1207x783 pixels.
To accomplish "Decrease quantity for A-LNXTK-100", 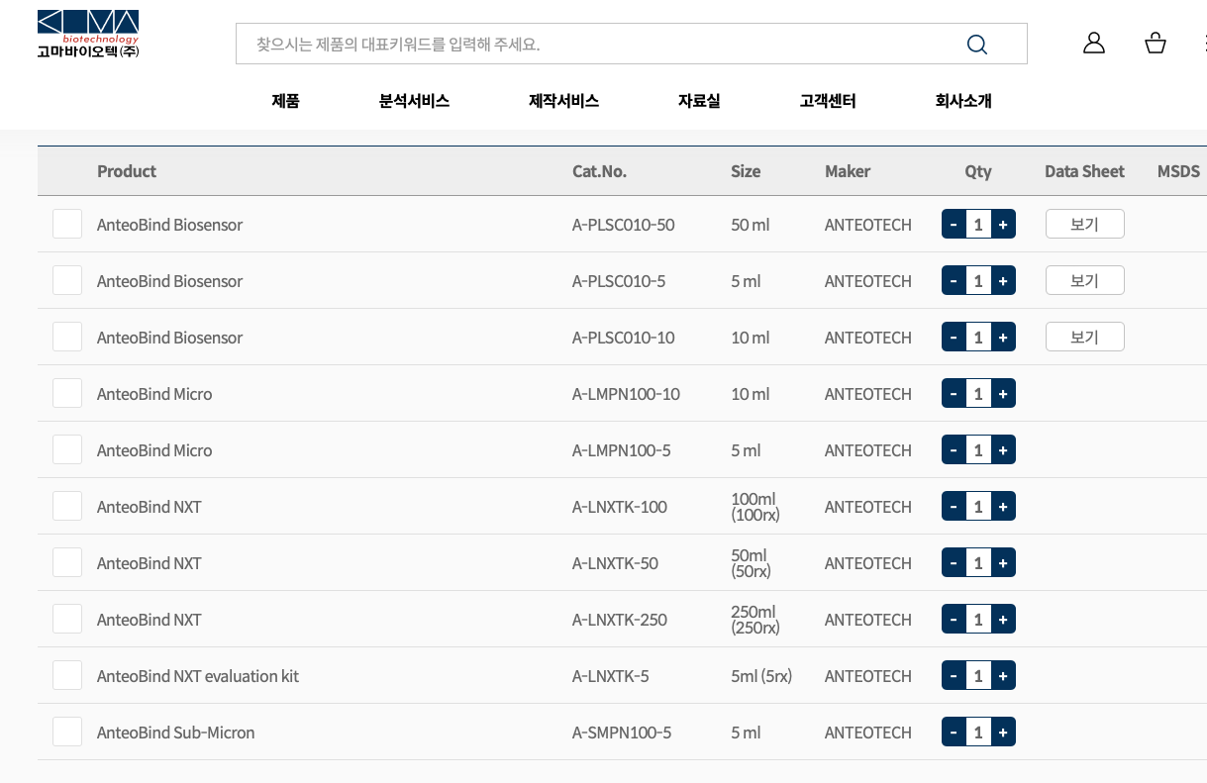I will tap(954, 507).
